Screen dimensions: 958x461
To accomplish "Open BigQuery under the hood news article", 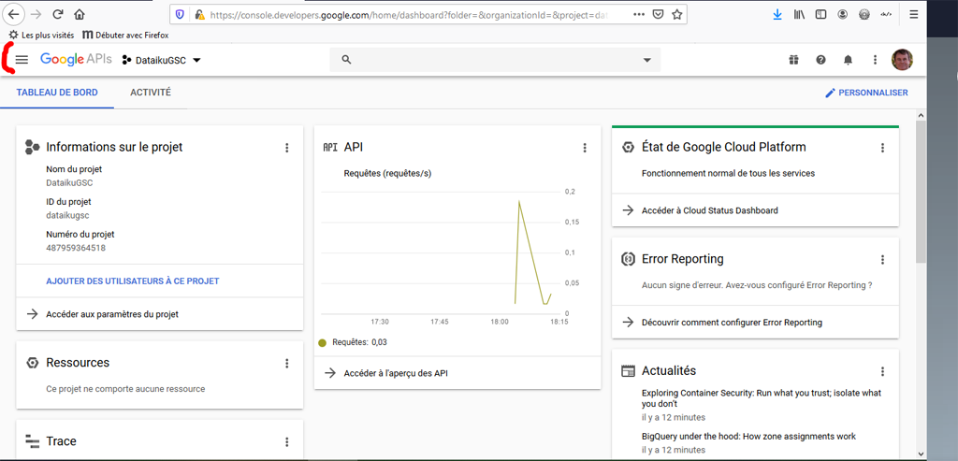I will click(748, 436).
